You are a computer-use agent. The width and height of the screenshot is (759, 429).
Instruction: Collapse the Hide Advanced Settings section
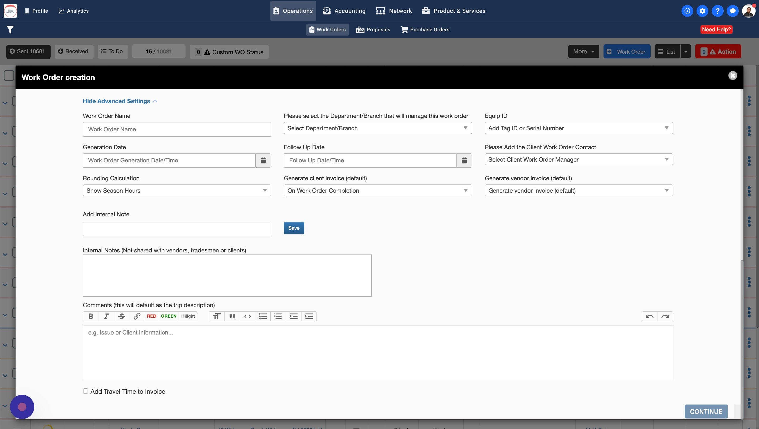tap(120, 101)
